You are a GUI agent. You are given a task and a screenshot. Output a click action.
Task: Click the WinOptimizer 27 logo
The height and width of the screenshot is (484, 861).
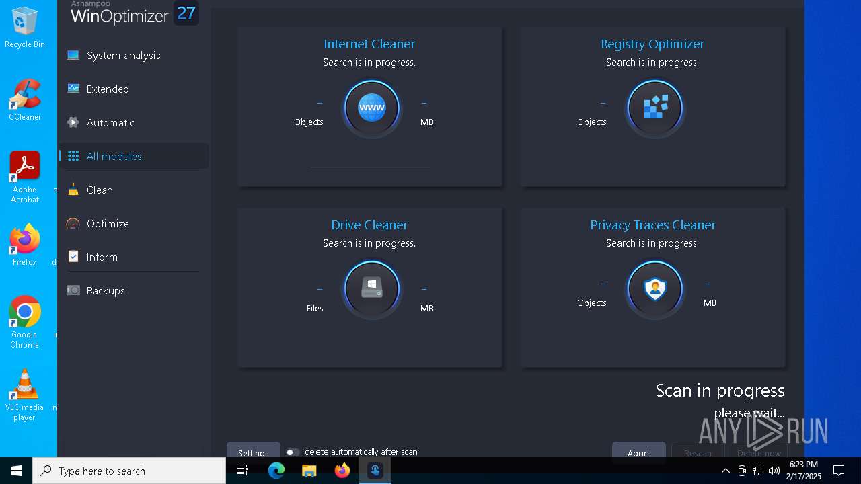point(135,13)
